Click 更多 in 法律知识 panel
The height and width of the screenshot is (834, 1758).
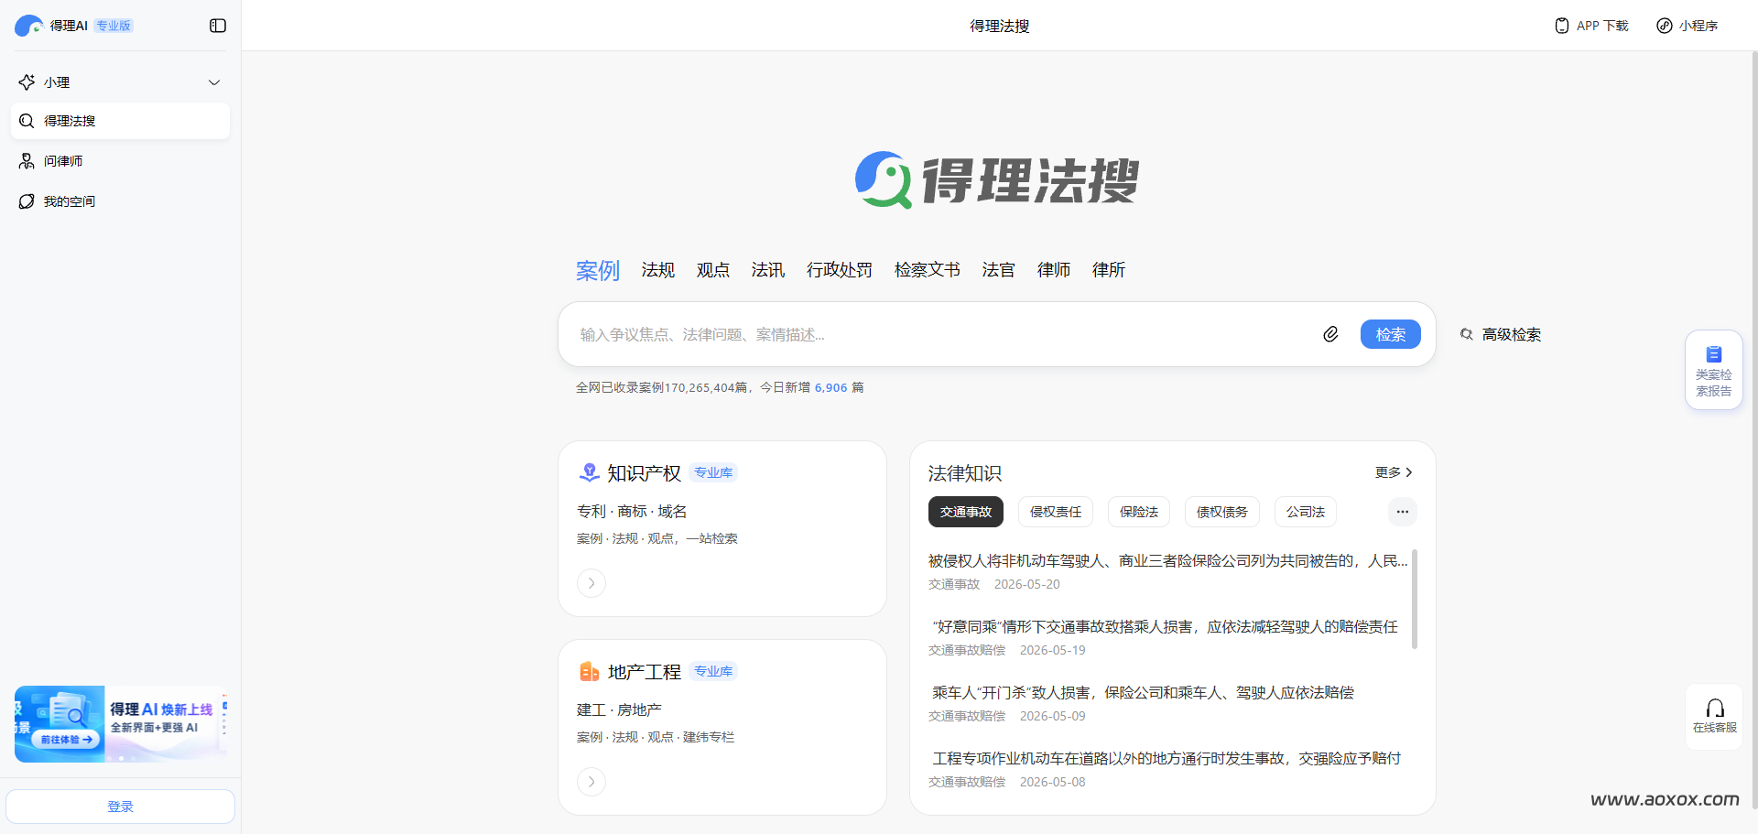click(x=1394, y=472)
